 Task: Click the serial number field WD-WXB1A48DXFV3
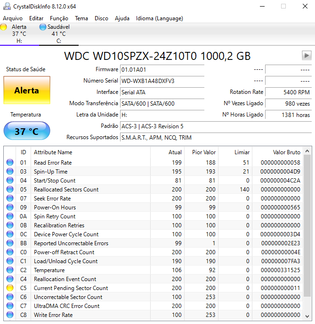(x=162, y=81)
